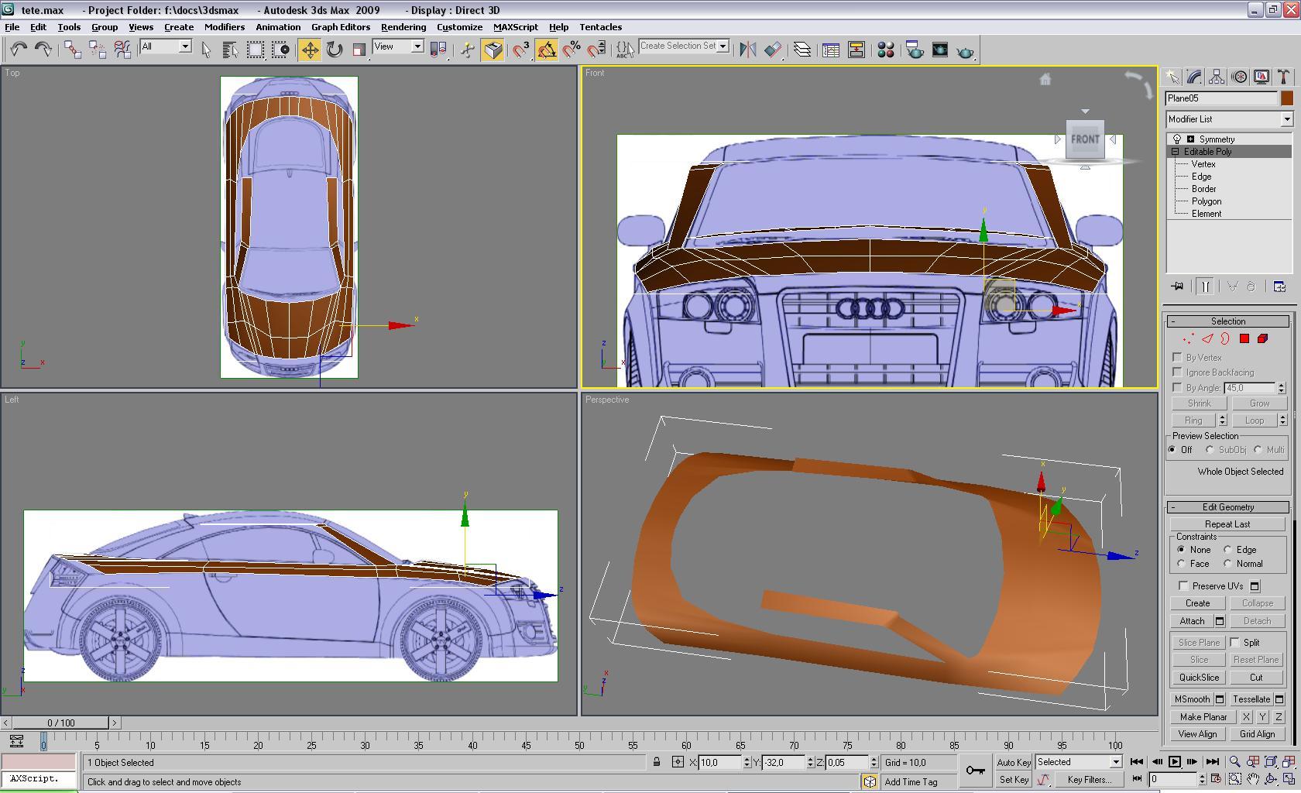Click the Plane05 object color swatch
The height and width of the screenshot is (793, 1301).
(x=1286, y=98)
